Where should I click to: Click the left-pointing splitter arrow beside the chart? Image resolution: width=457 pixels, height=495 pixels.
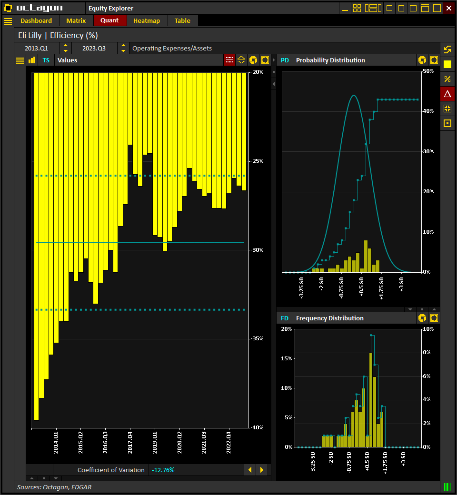[274, 84]
